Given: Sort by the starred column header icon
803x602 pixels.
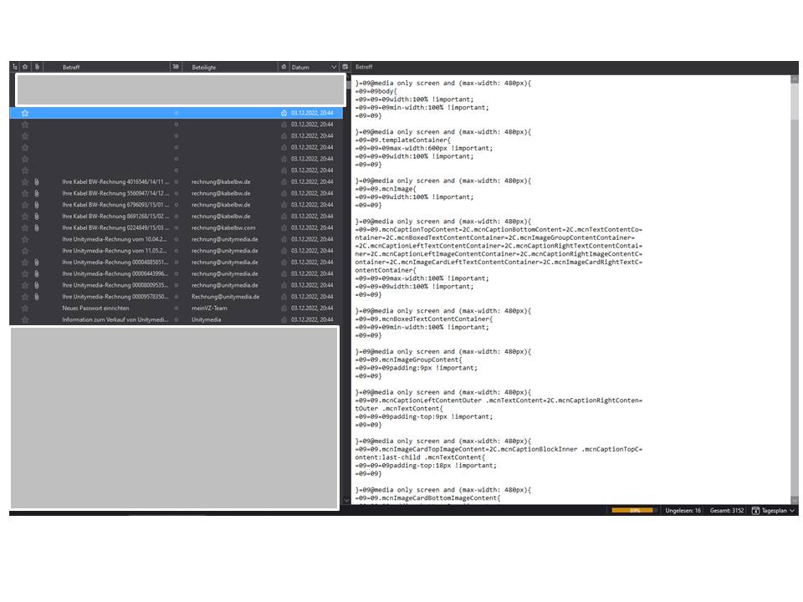Looking at the screenshot, I should click(25, 67).
